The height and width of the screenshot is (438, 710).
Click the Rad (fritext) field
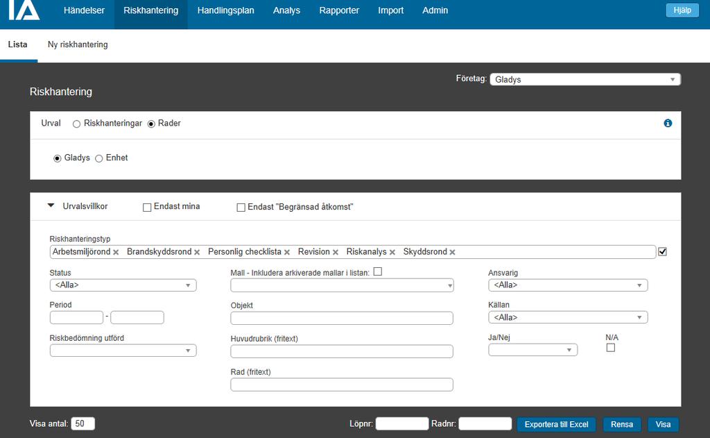click(x=342, y=385)
